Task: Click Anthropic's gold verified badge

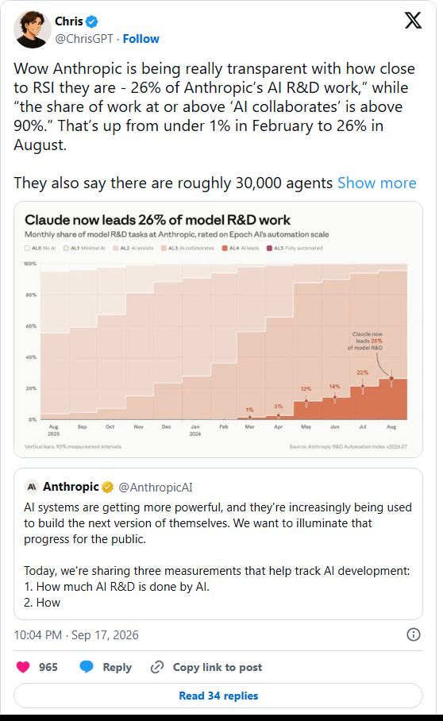Action: (x=107, y=487)
